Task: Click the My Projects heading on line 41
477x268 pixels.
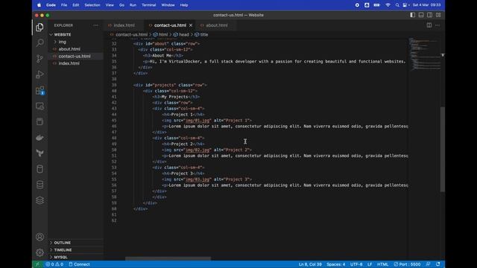Action: tap(174, 97)
